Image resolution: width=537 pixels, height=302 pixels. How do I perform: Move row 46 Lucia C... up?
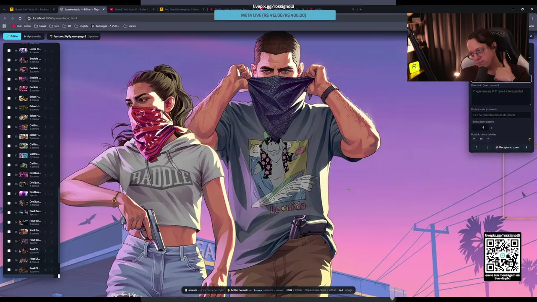pyautogui.click(x=47, y=50)
